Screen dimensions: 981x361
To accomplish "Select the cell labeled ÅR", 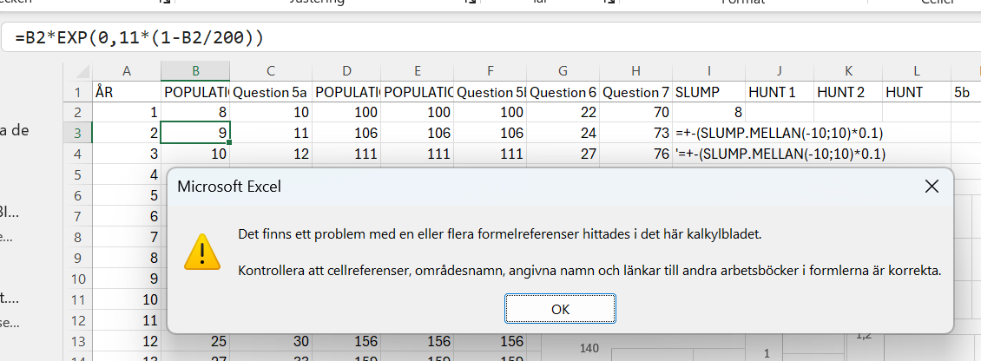I will 127,92.
